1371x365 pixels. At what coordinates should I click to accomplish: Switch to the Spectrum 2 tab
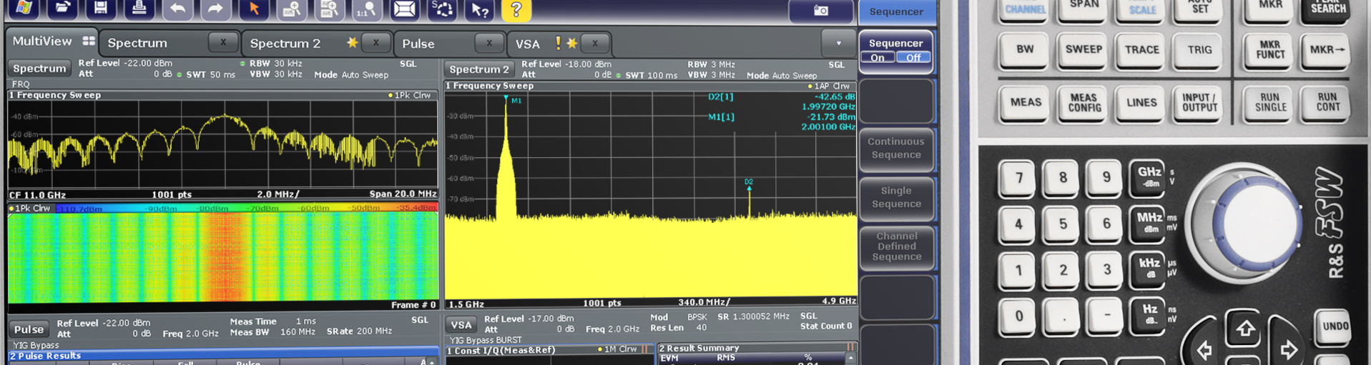[x=285, y=44]
